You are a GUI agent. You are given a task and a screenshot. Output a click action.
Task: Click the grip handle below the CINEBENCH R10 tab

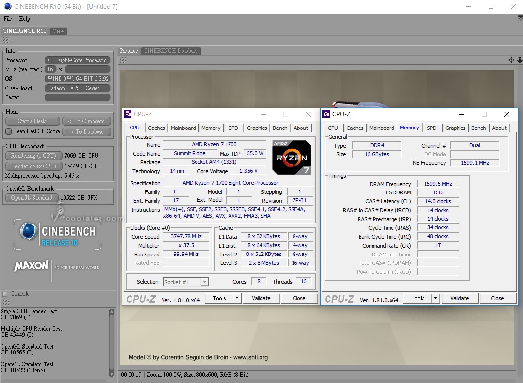(6, 40)
